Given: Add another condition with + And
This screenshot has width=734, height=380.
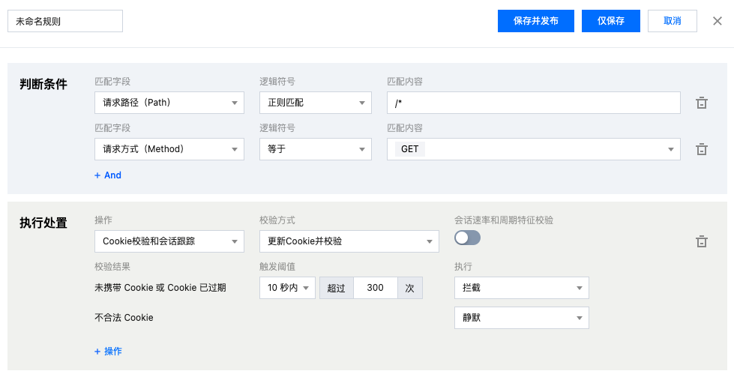Looking at the screenshot, I should [x=108, y=175].
